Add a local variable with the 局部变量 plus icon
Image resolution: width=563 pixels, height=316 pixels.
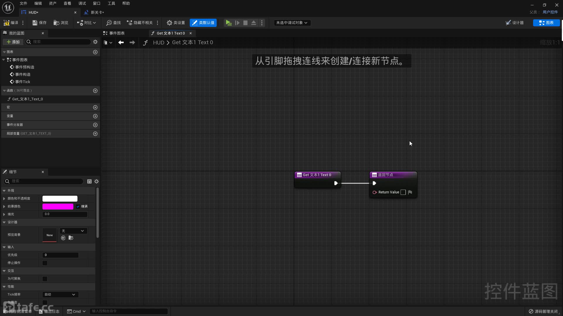coord(95,134)
